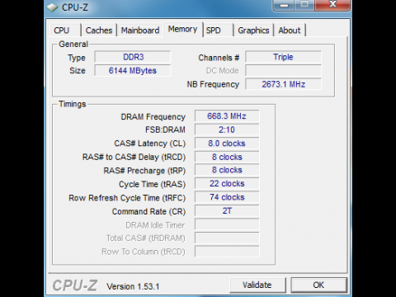Viewport: 396px width, 297px height.
Task: Minimize the CPU-Z window
Action: (284, 5)
